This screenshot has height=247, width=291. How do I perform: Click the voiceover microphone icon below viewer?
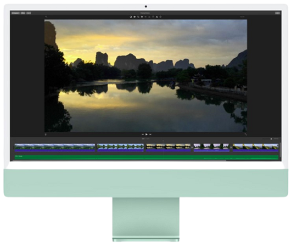(x=46, y=134)
